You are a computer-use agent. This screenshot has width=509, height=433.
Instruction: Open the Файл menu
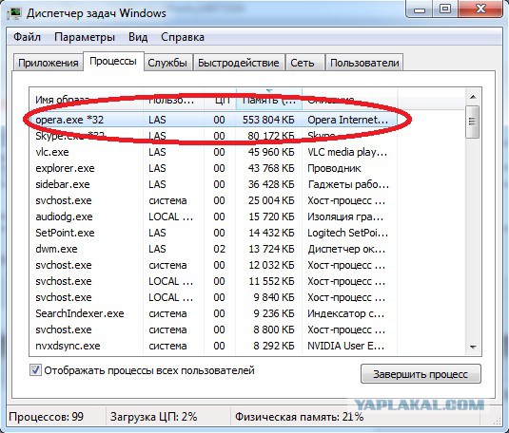click(27, 37)
